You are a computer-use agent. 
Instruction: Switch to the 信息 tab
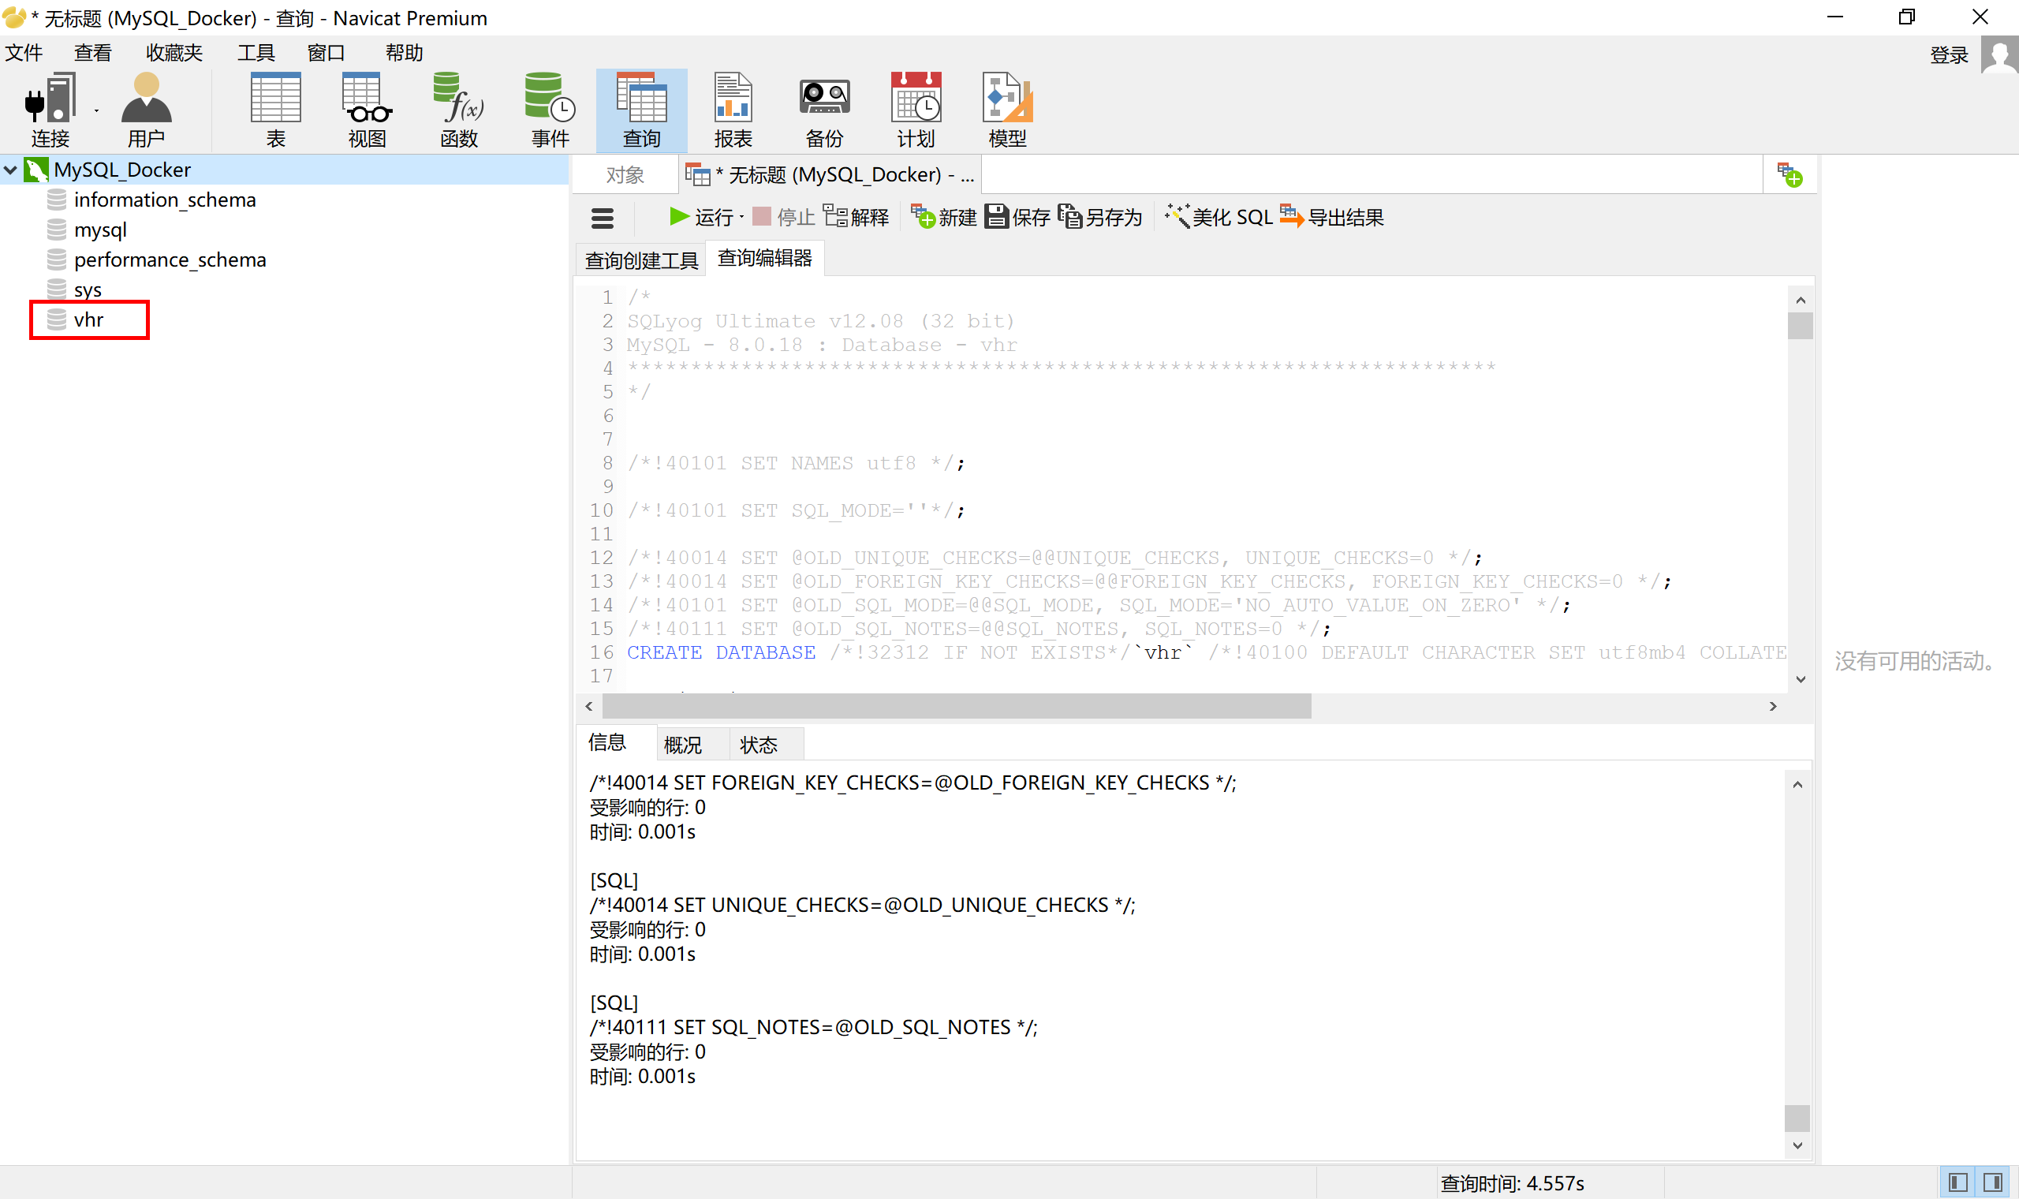[x=607, y=742]
